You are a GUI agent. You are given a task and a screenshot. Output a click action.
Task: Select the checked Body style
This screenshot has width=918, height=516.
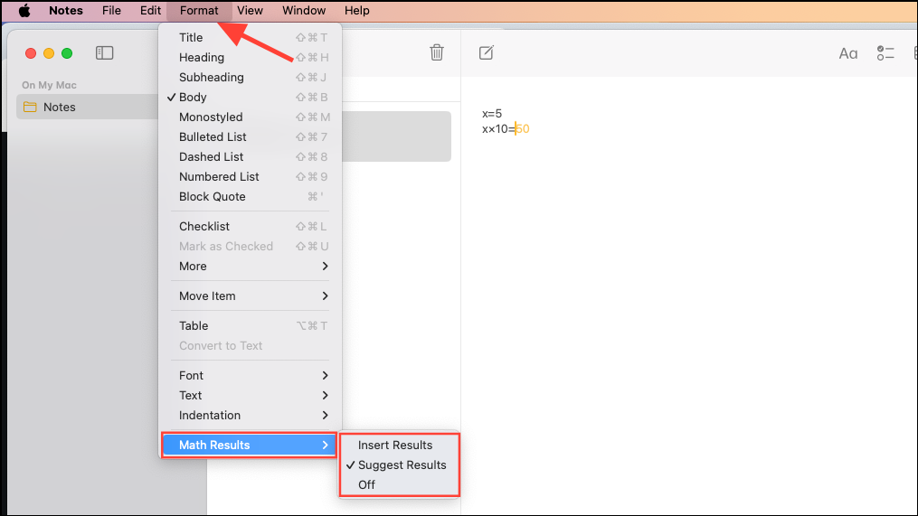point(250,97)
